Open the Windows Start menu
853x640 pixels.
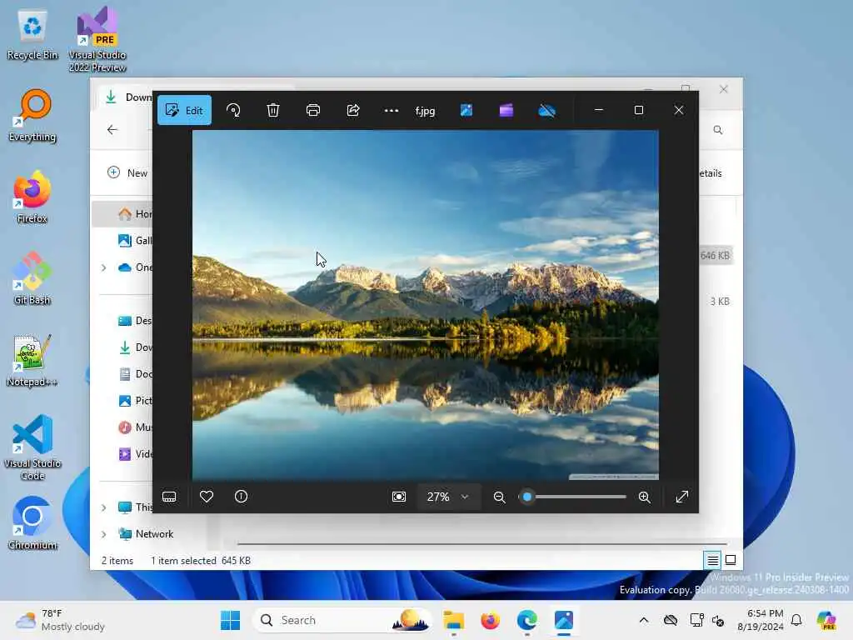(x=230, y=620)
